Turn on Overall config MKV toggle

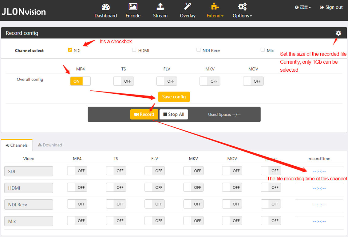(x=210, y=81)
